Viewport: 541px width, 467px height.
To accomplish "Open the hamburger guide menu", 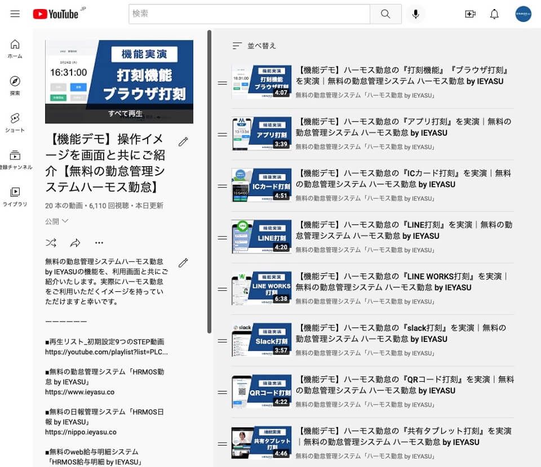I will point(15,14).
